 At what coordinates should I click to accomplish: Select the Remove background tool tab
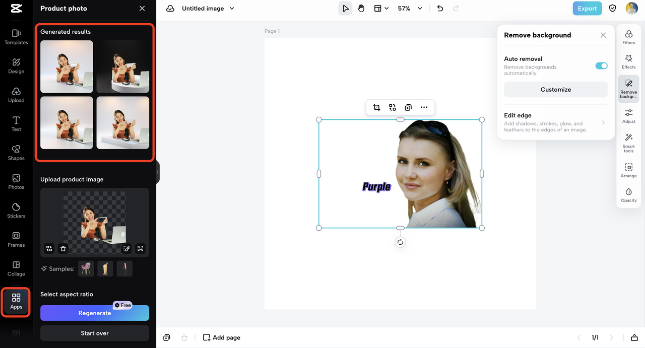(x=629, y=89)
